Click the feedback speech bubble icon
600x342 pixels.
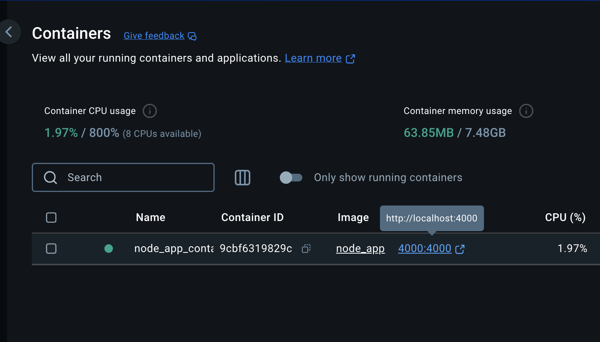(192, 36)
